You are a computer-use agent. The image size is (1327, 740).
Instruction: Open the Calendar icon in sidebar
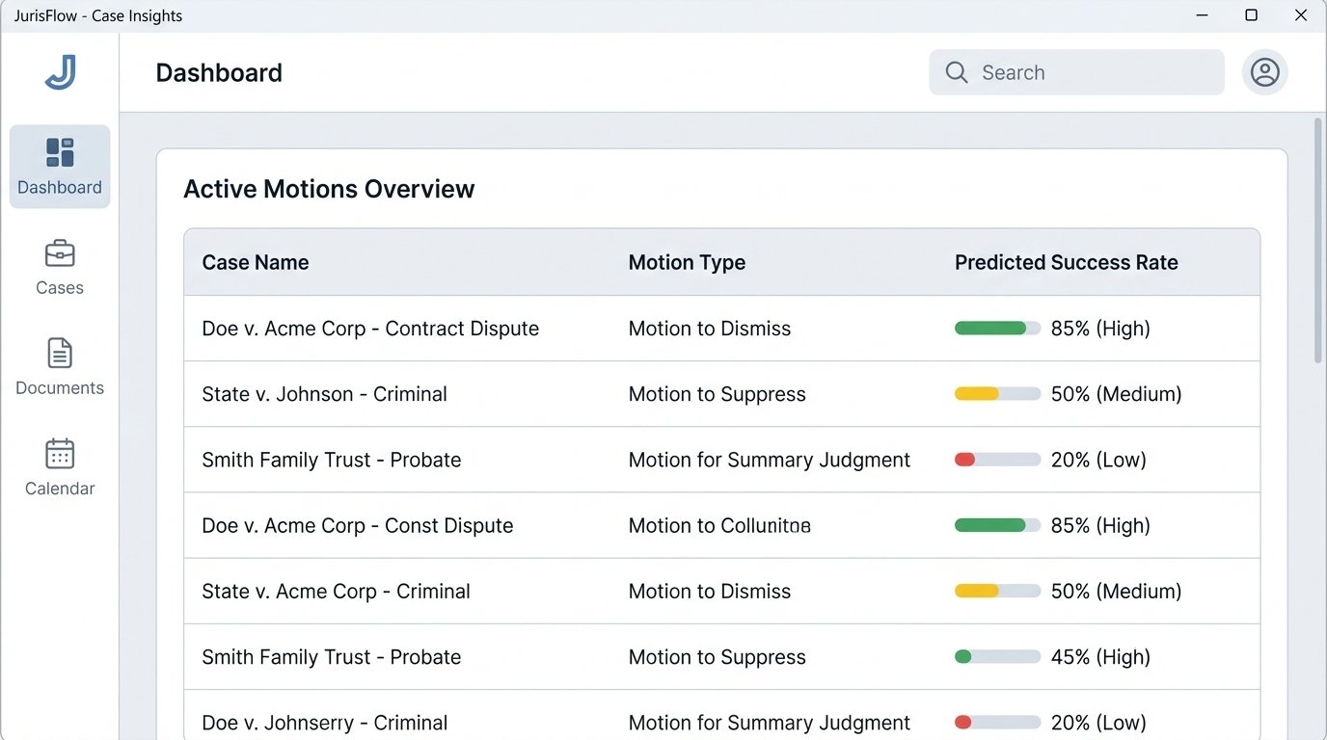coord(60,454)
